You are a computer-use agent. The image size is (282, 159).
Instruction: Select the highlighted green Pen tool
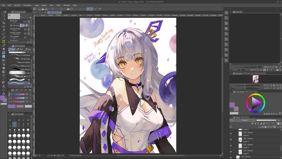tap(4, 42)
